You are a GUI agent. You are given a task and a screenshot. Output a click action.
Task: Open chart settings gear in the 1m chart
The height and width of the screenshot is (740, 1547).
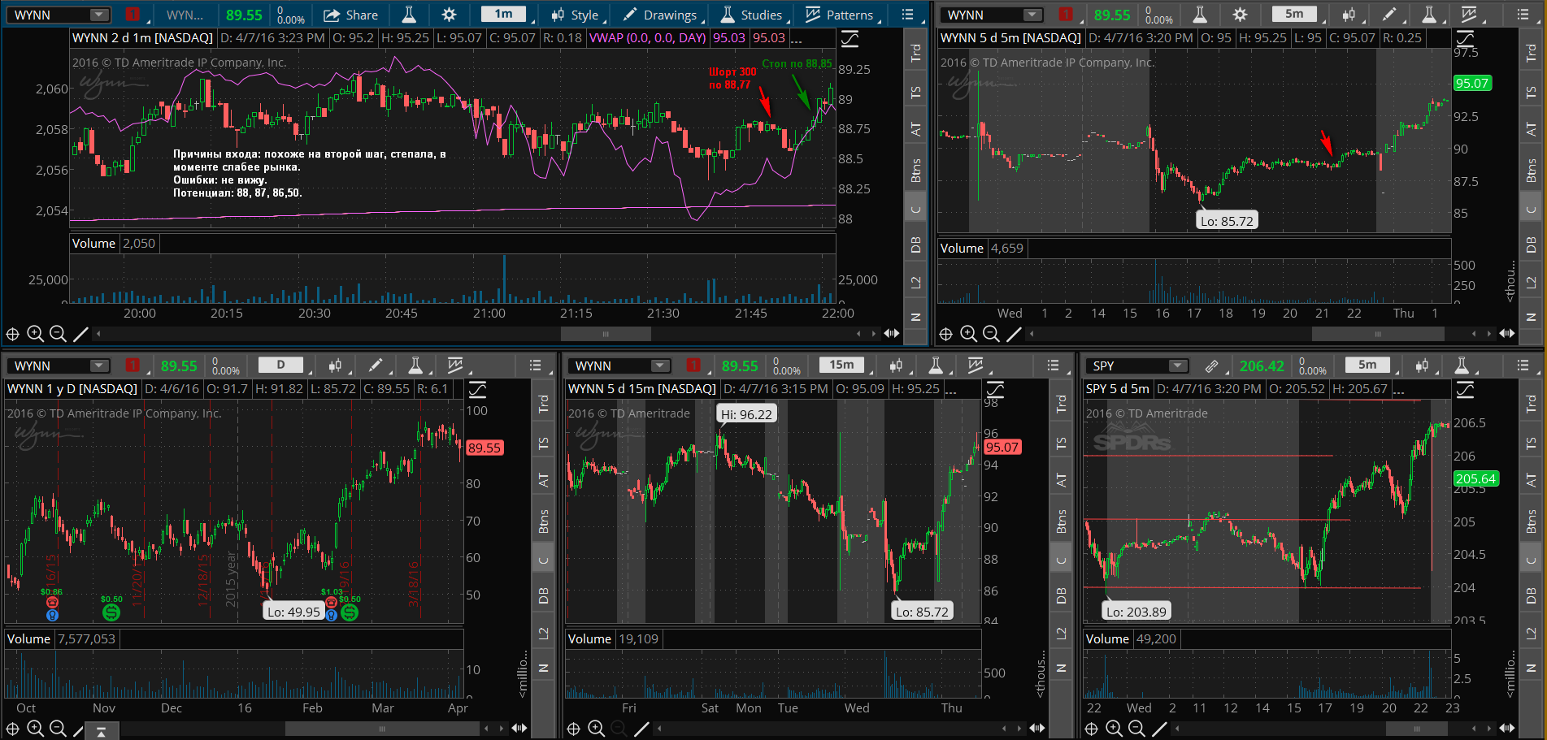click(x=449, y=15)
